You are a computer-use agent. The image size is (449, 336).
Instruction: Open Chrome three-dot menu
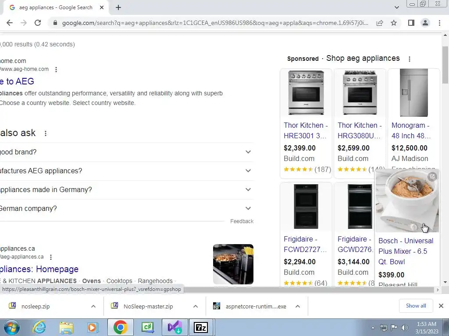pos(439,23)
